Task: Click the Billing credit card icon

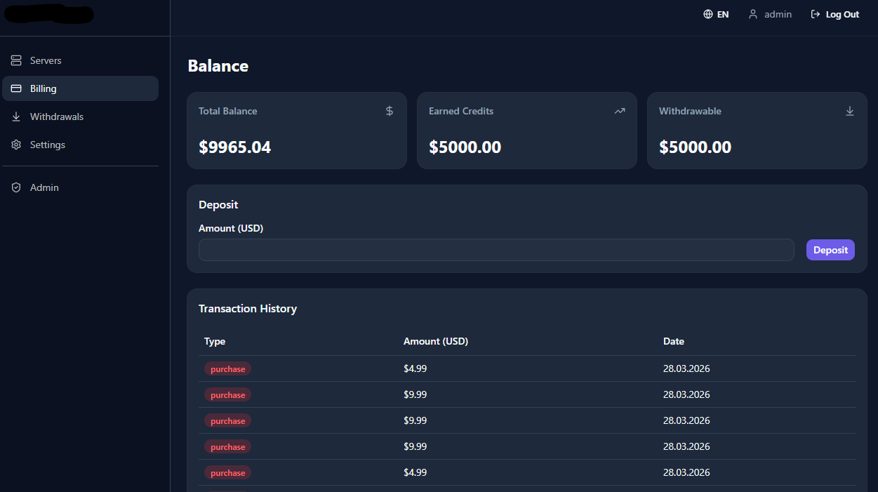Action: 15,88
